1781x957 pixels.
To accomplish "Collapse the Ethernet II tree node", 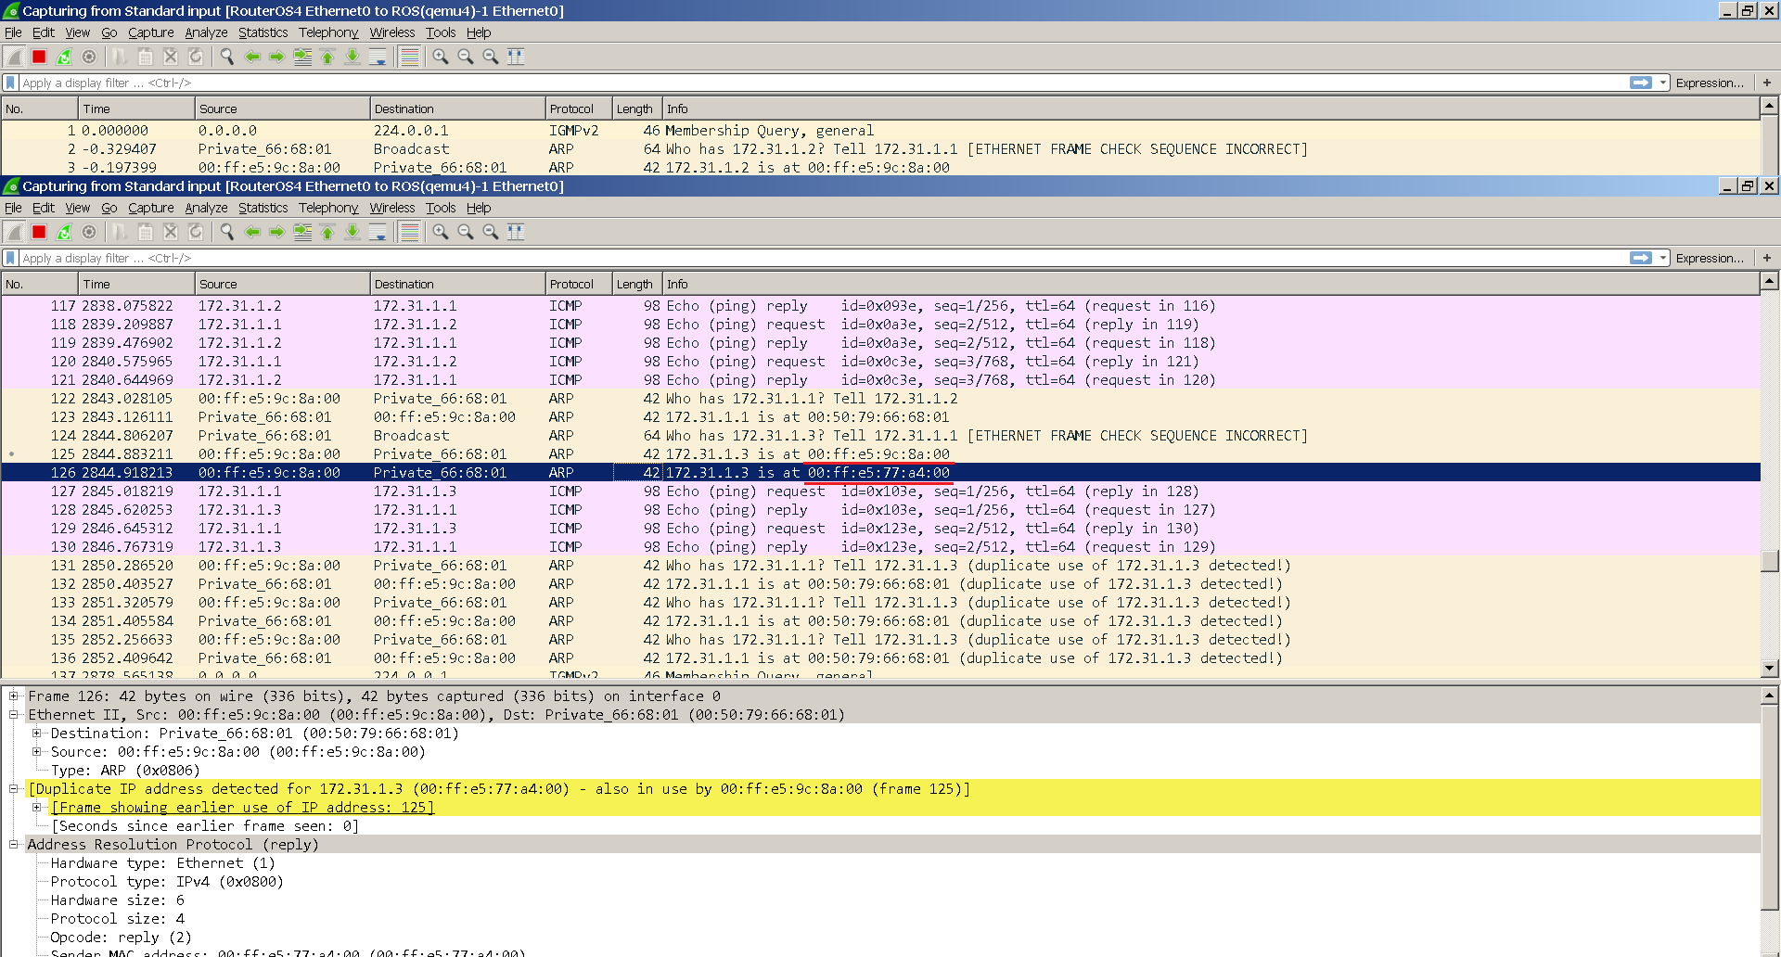I will click(14, 714).
